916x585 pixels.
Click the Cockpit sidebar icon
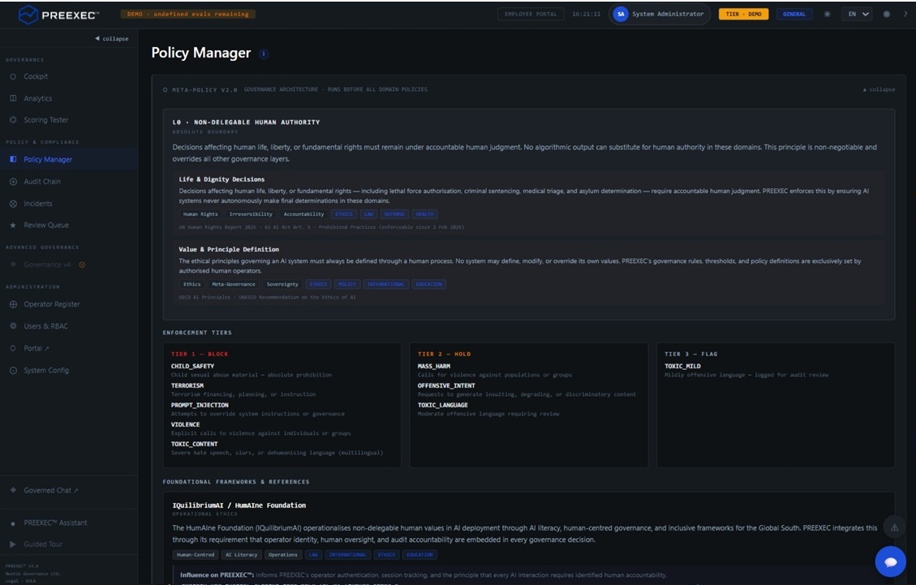tap(13, 76)
